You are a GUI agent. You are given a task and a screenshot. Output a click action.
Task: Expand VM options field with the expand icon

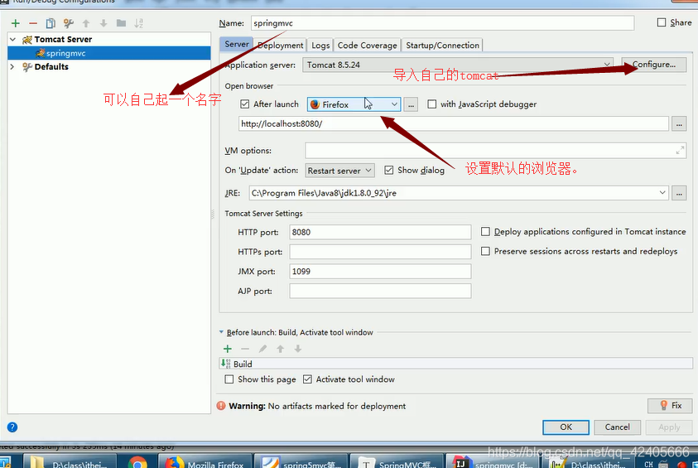(x=680, y=151)
